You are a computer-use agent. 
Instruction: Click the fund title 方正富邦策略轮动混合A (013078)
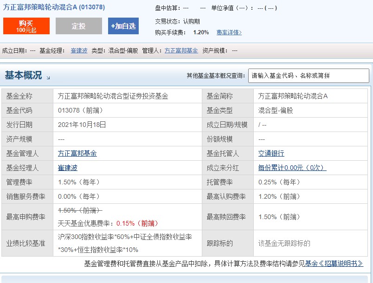(x=54, y=7)
